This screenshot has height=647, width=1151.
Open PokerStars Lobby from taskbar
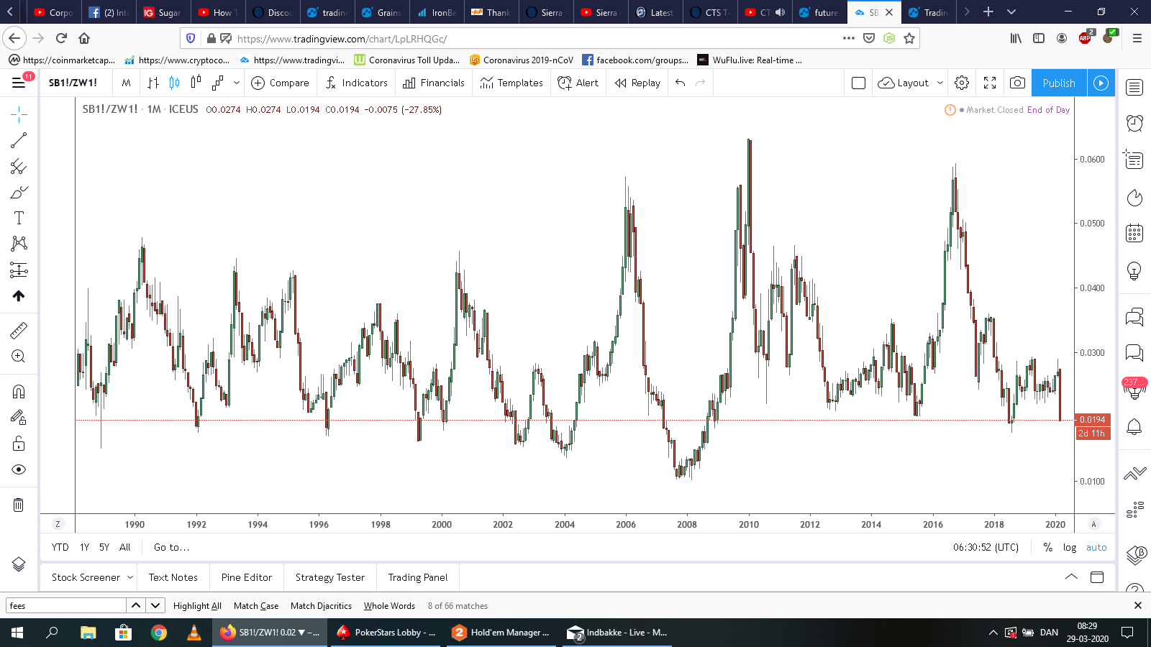tap(386, 633)
